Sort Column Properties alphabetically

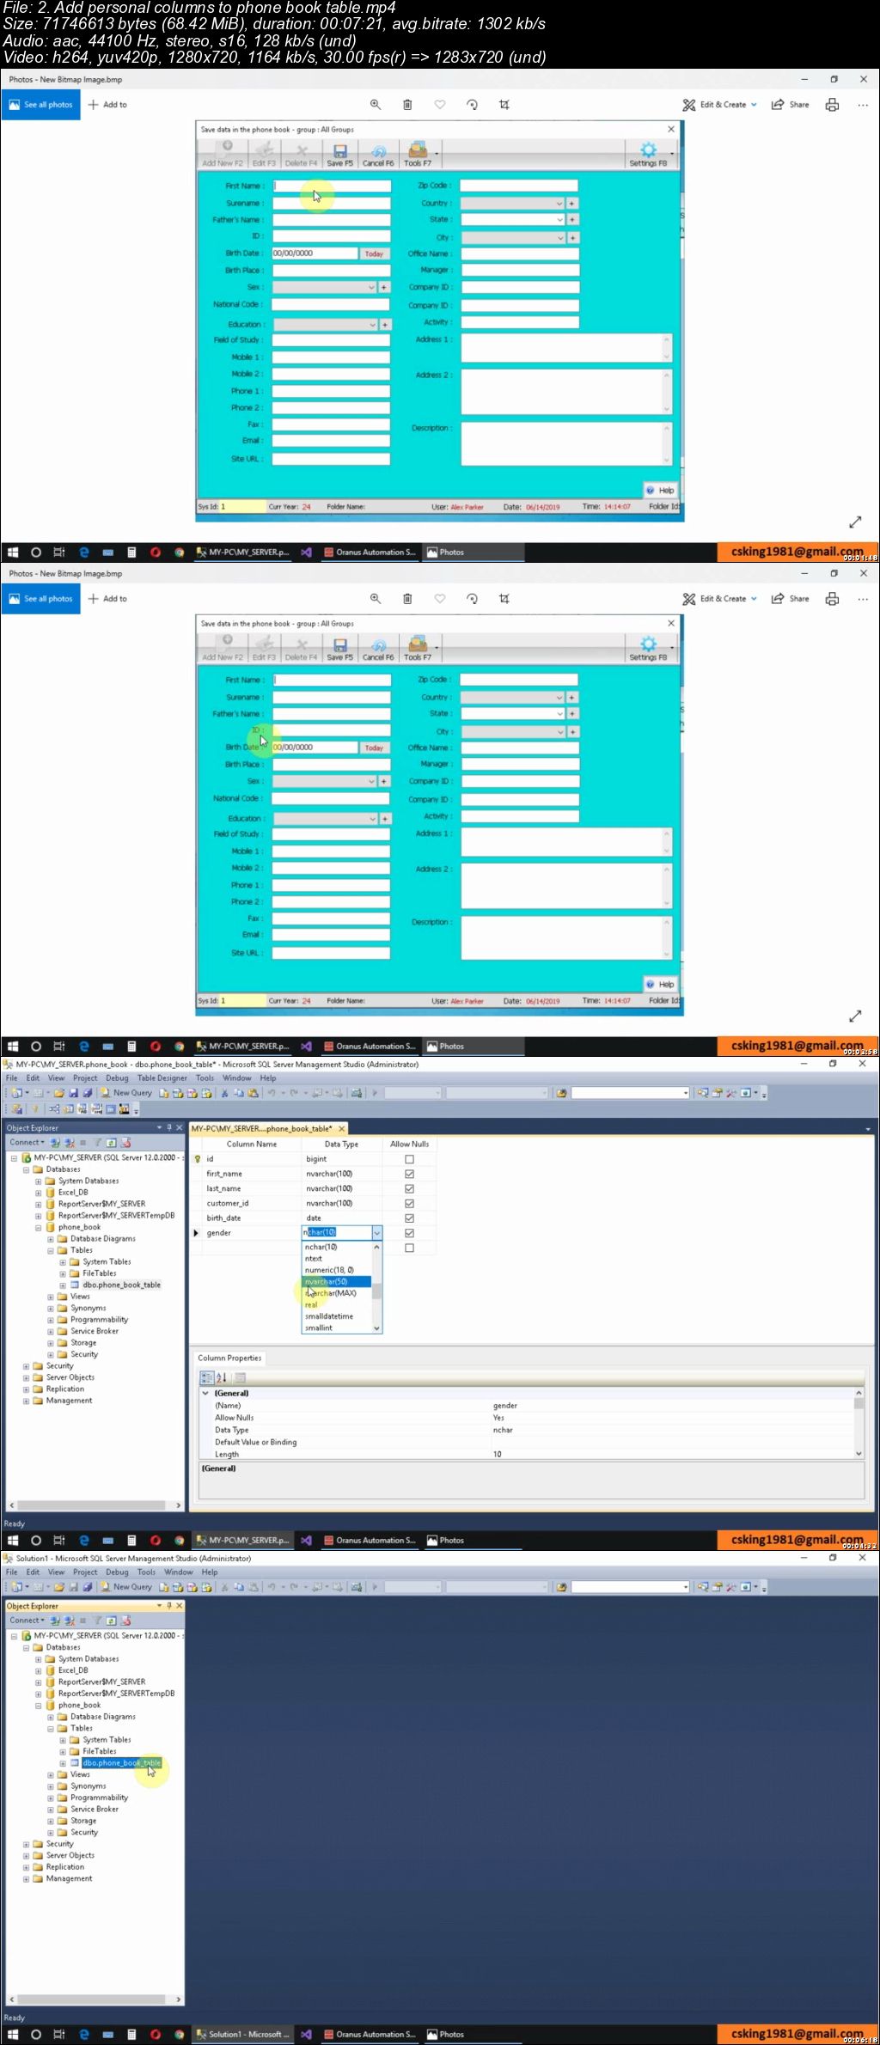[221, 1377]
